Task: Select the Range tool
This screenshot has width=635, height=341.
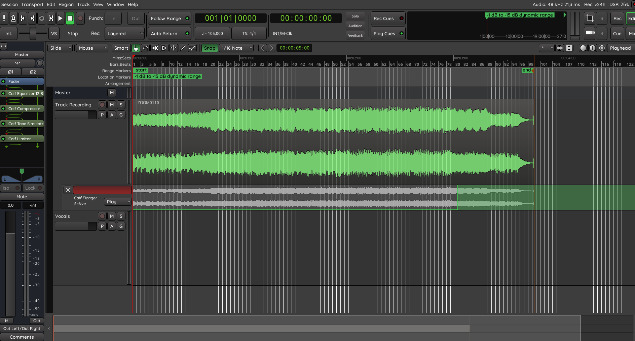Action: click(x=145, y=48)
